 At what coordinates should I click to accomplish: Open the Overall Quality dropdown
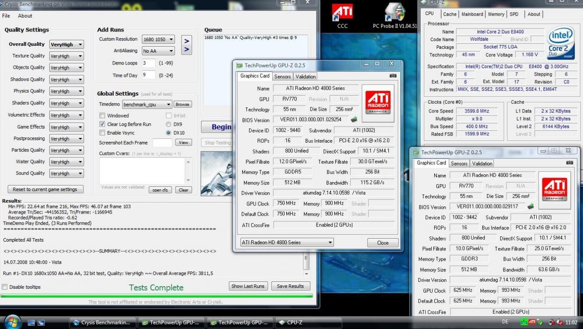pos(66,45)
